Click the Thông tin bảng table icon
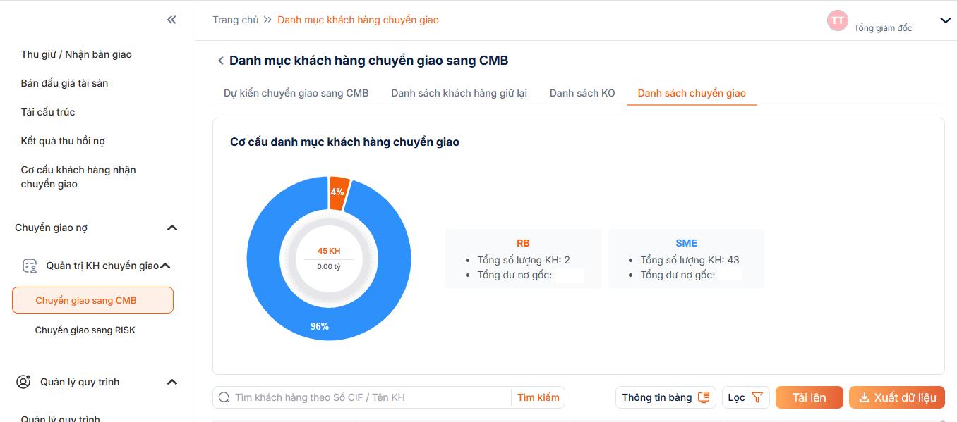Viewport: 957px width, 422px height. pyautogui.click(x=703, y=397)
